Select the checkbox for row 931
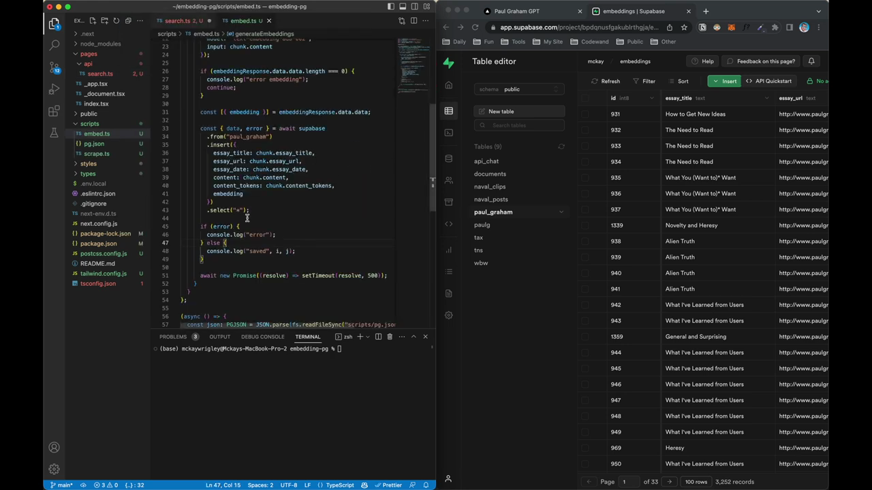 (x=585, y=114)
